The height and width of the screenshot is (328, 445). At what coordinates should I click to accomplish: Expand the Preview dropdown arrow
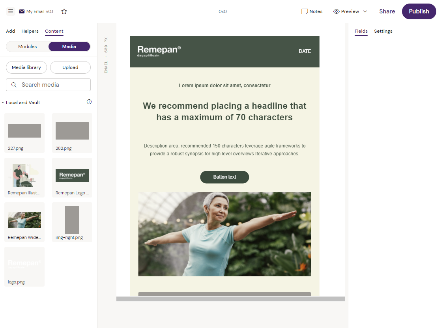[365, 11]
